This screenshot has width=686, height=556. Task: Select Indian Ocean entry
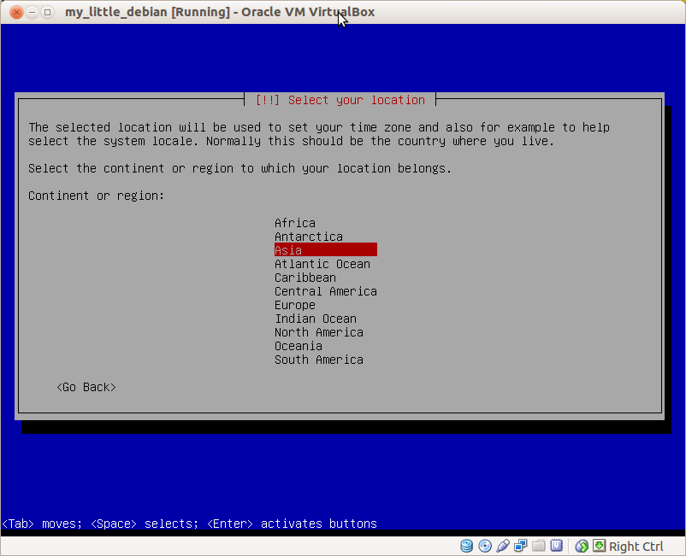point(316,319)
